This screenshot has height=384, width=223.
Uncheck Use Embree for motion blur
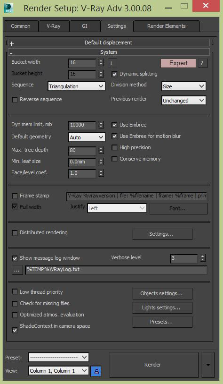tap(114, 136)
